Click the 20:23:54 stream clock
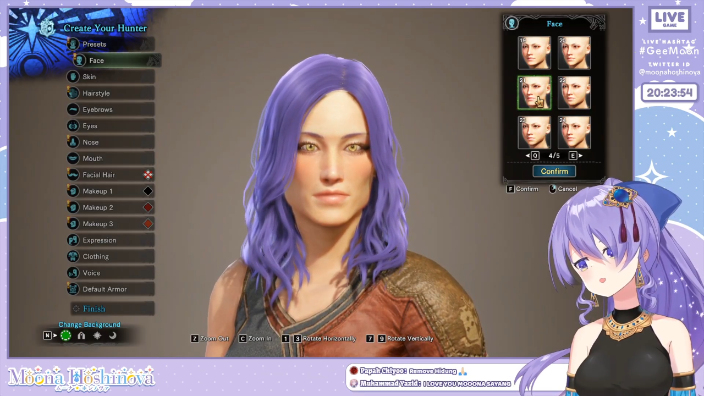This screenshot has height=396, width=704. (x=669, y=93)
